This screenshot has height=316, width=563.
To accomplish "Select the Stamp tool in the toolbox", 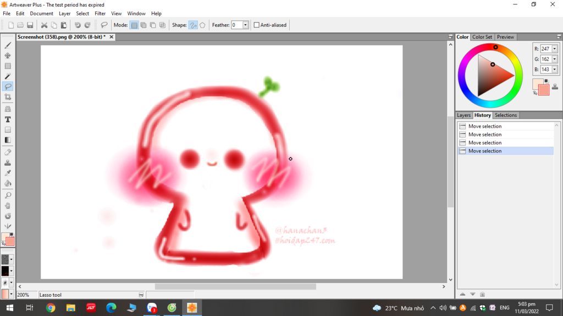I will point(8,162).
